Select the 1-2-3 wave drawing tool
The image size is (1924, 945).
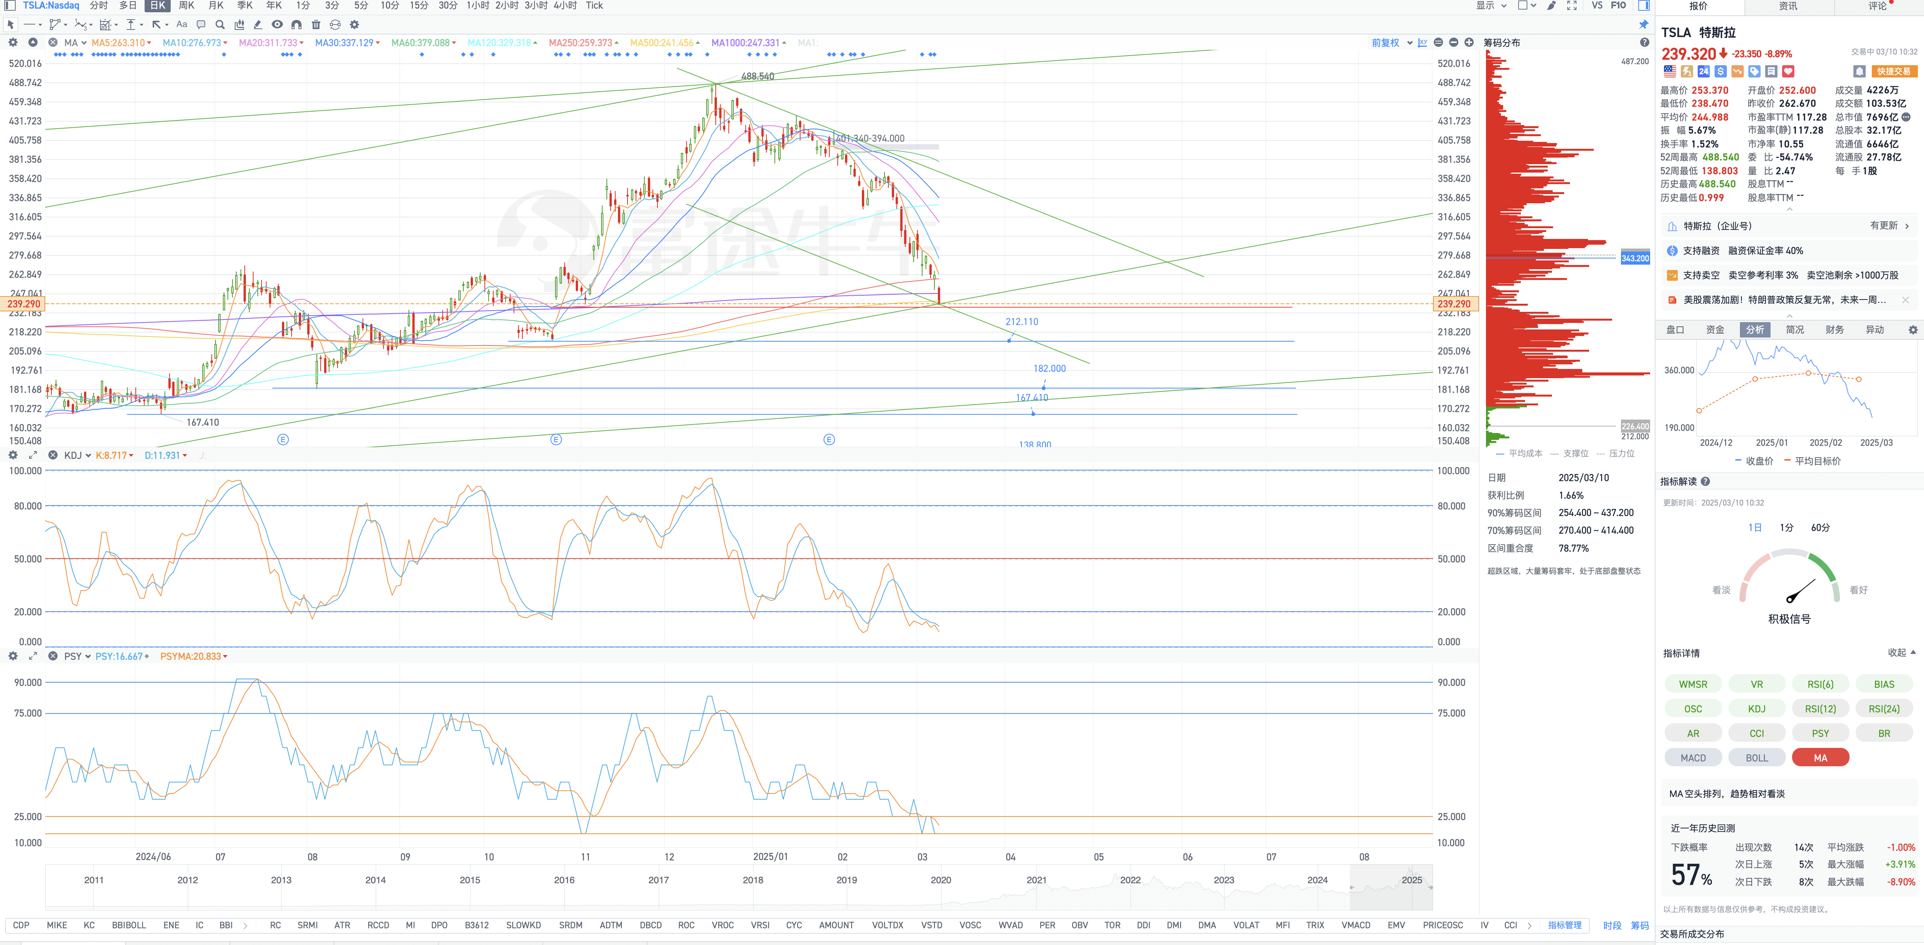tap(80, 25)
